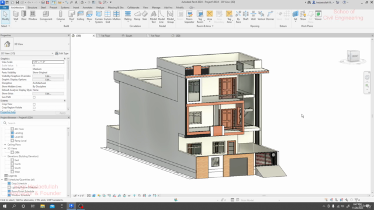Viewport: 374px width, 210px height.
Task: Select the Model Line tool
Action: pos(161,17)
